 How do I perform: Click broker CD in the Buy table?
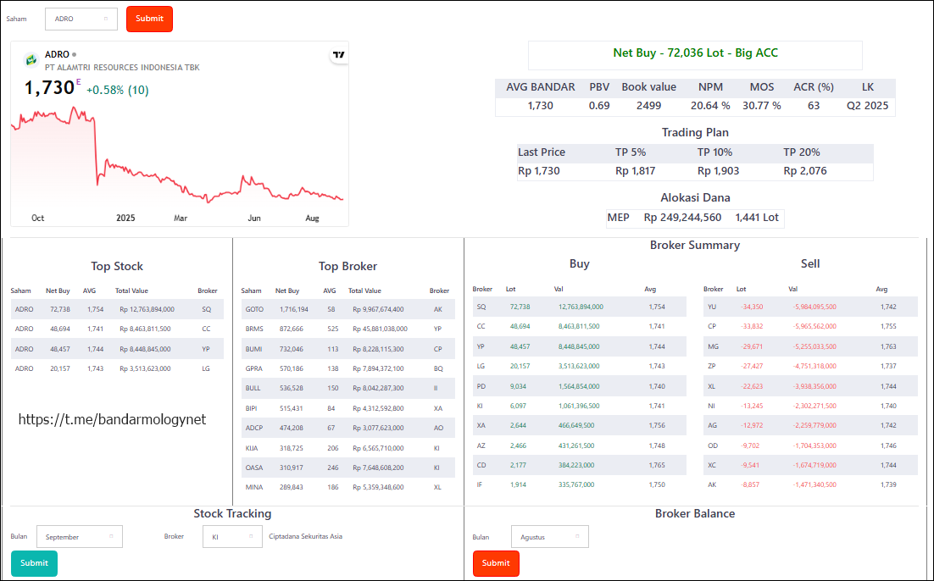coord(481,465)
